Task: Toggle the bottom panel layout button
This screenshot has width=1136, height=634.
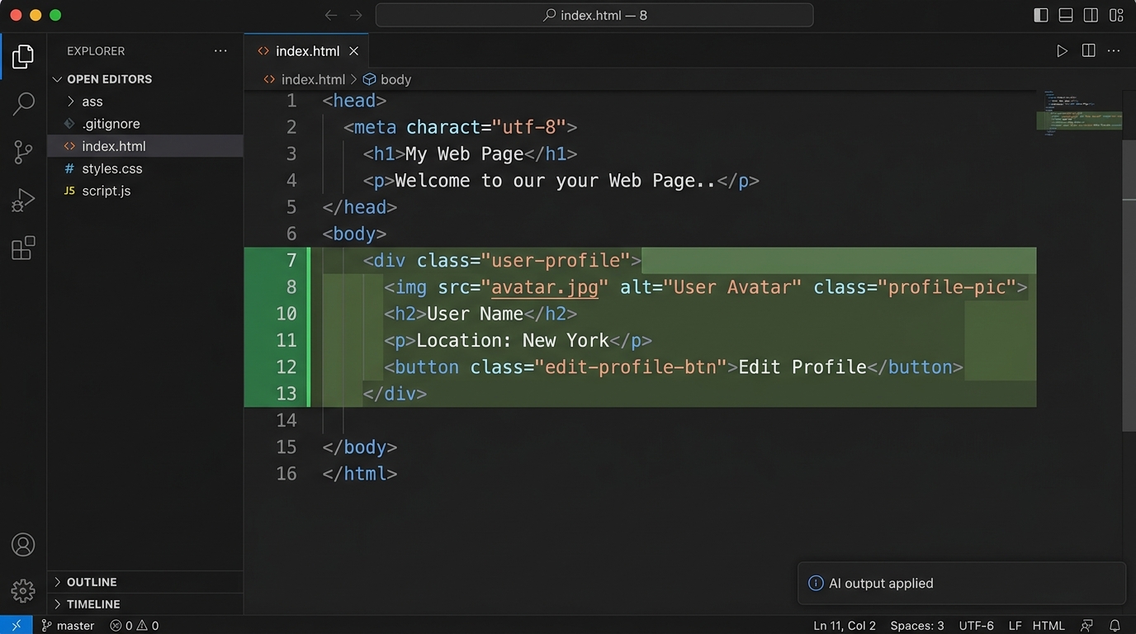Action: click(x=1066, y=15)
